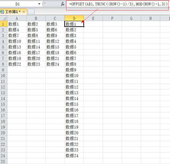Open the Name Box dropdown arrow
Viewport: 170px width, 164px height.
tap(39, 4)
